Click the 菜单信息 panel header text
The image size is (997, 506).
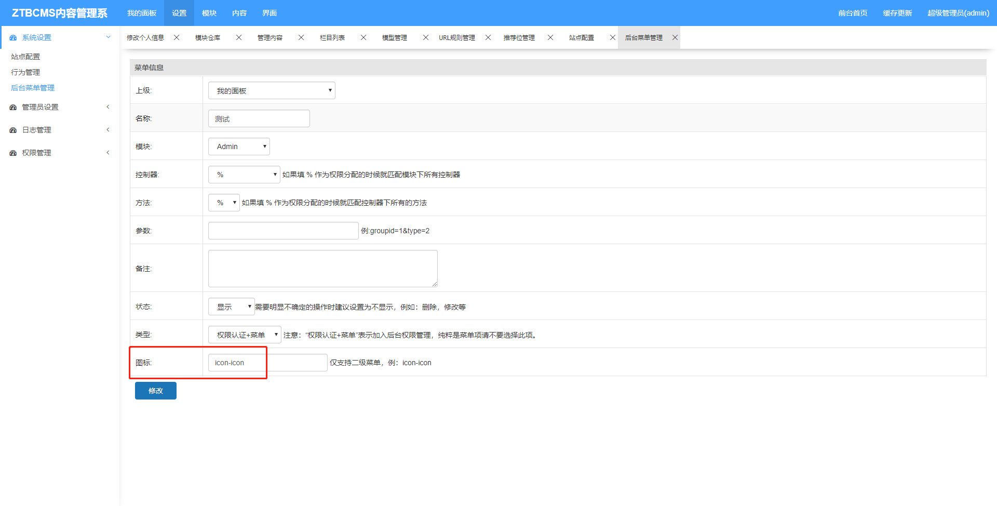[149, 68]
